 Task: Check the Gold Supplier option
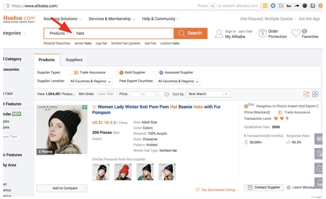click(116, 72)
